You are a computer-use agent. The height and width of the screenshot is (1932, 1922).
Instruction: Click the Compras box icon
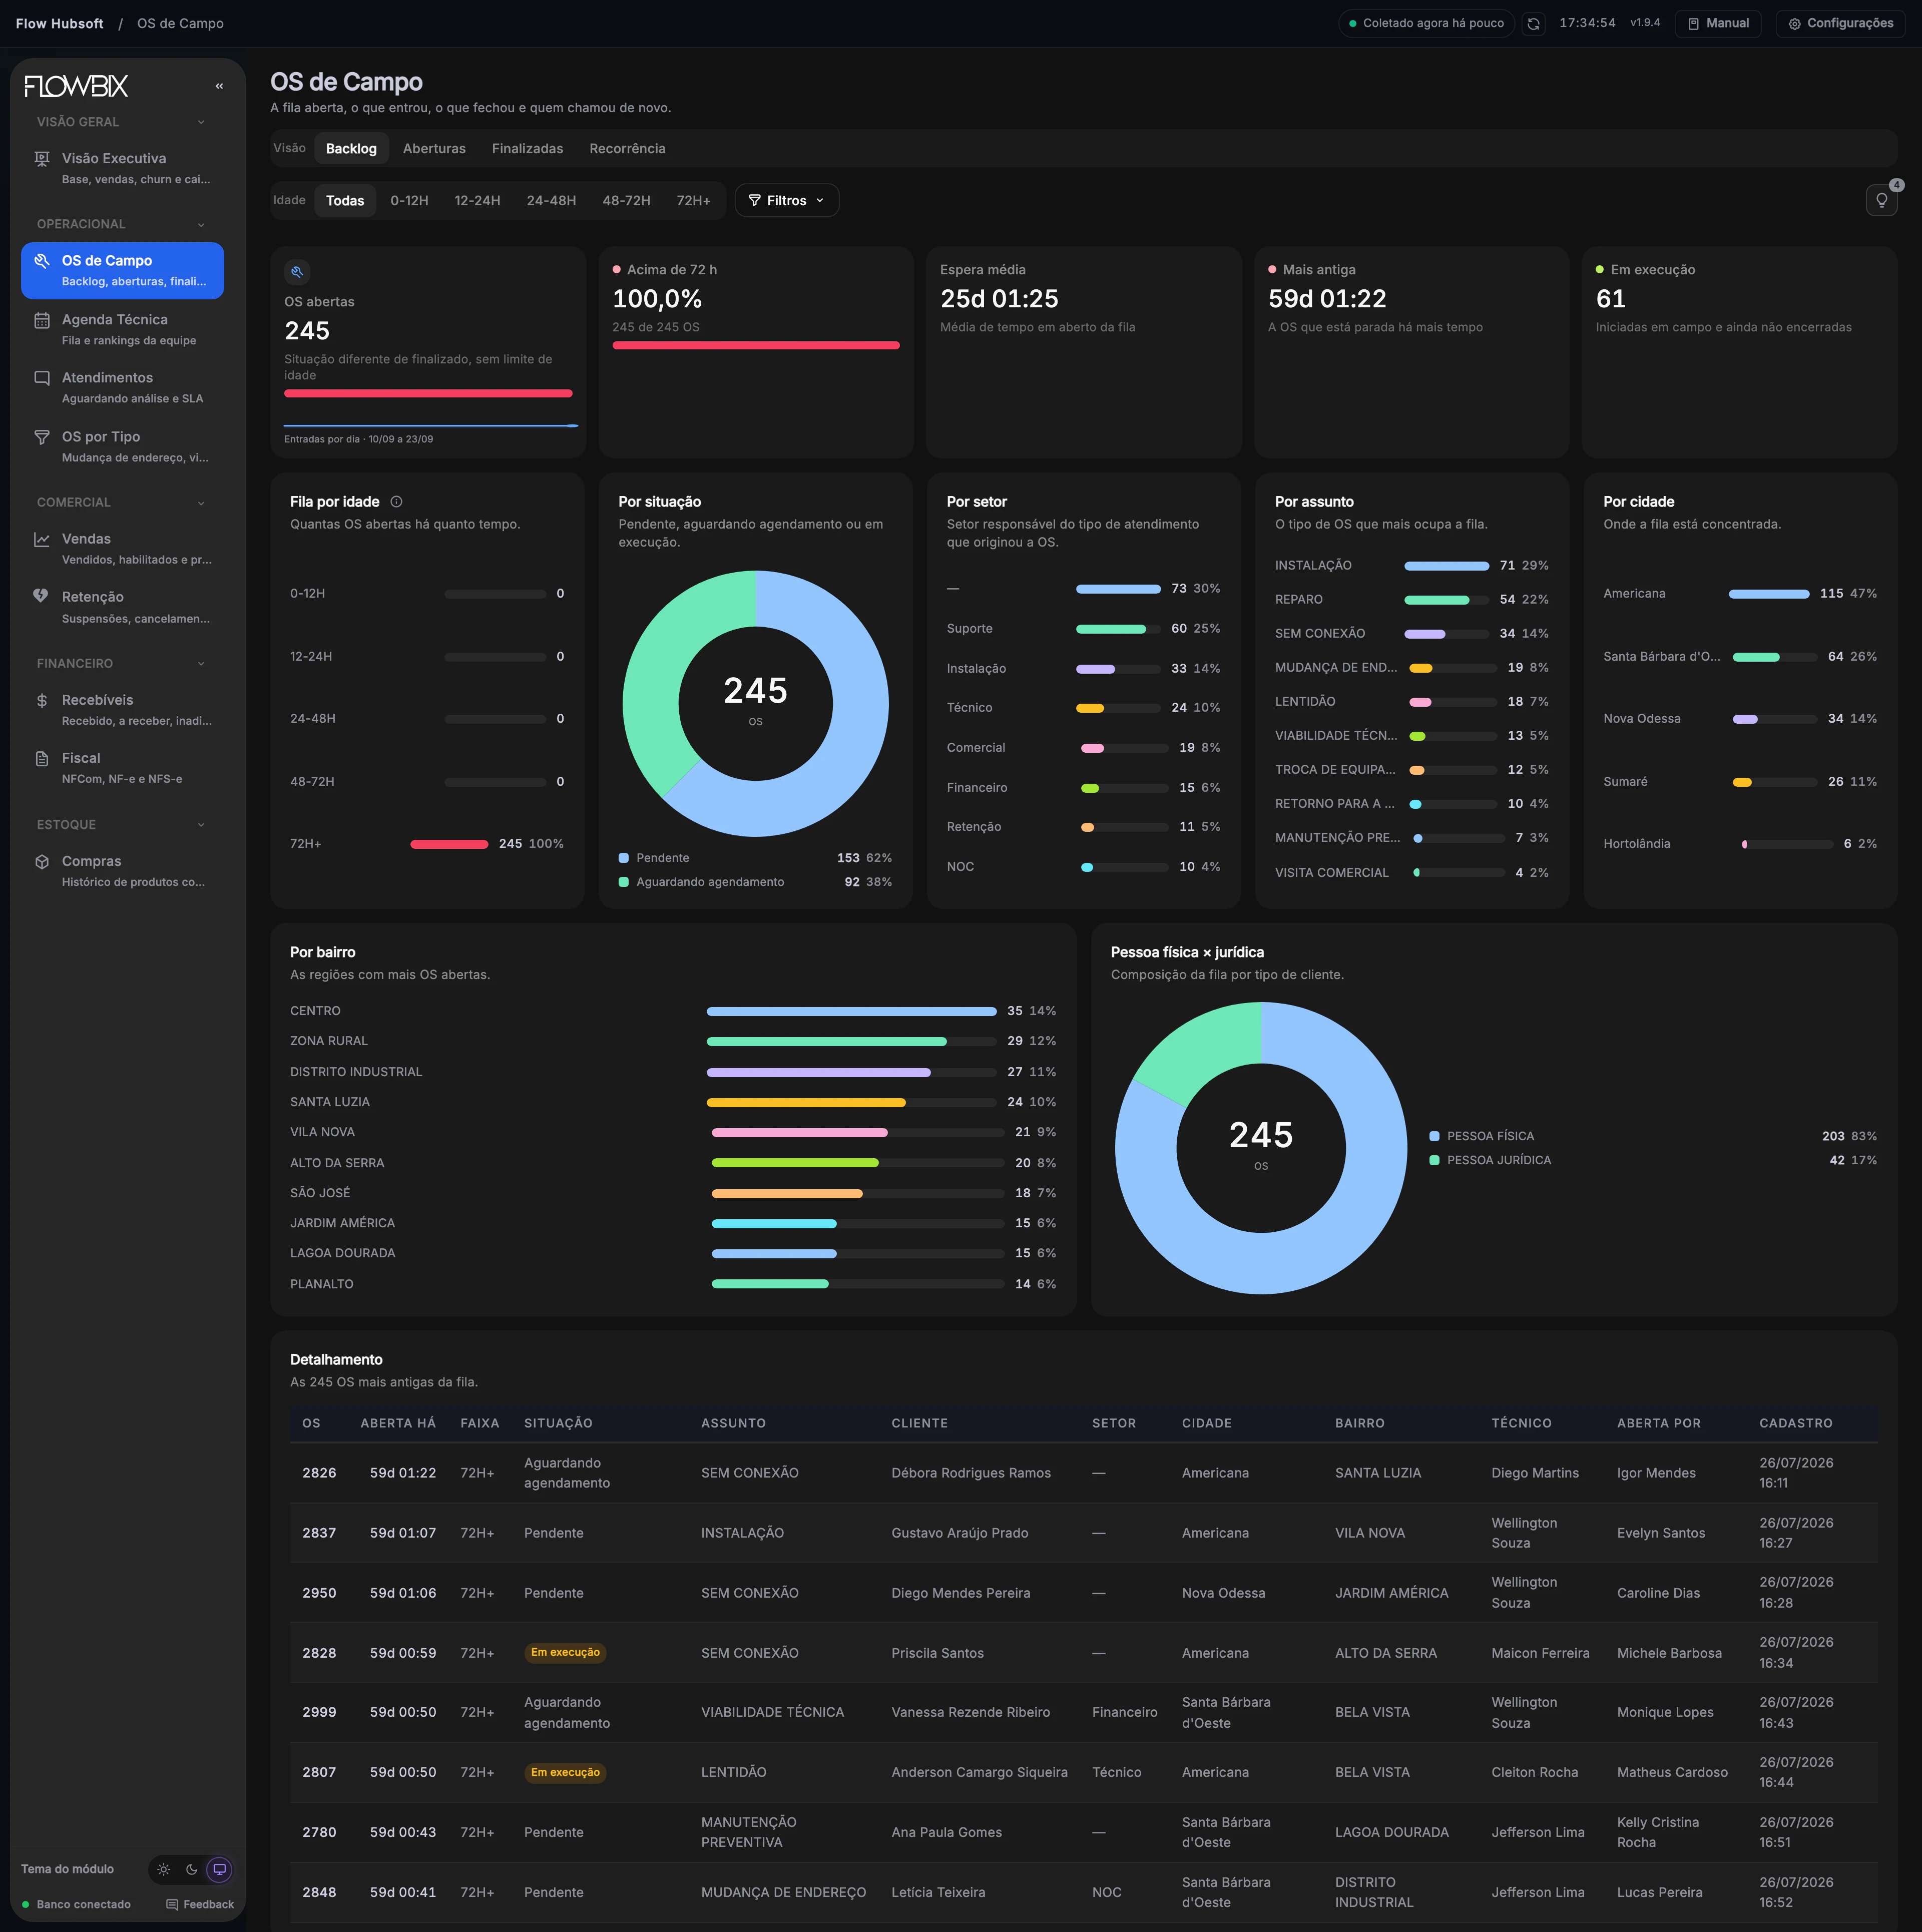(42, 861)
